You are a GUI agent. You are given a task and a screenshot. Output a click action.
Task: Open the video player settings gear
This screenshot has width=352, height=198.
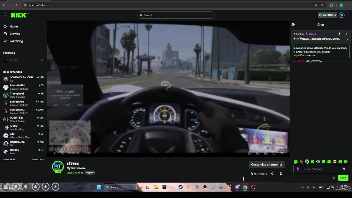pos(282,153)
